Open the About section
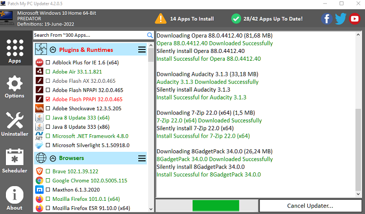The image size is (365, 214). 15,198
